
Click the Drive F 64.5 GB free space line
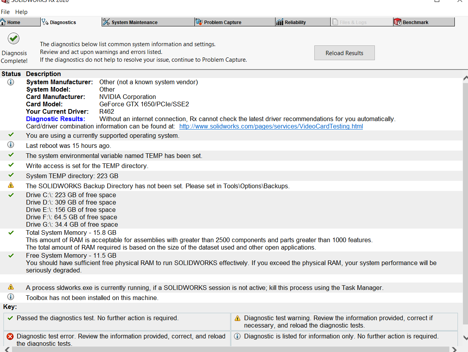71,217
